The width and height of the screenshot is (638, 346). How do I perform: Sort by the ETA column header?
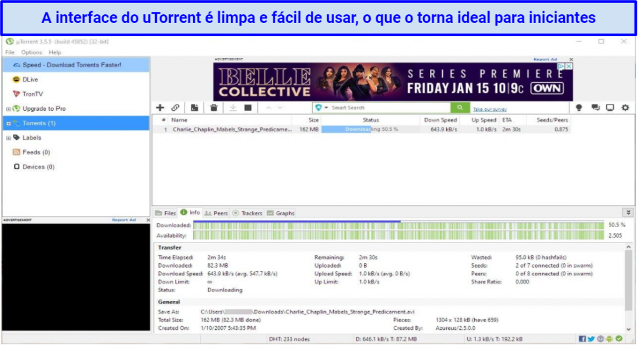pyautogui.click(x=513, y=120)
